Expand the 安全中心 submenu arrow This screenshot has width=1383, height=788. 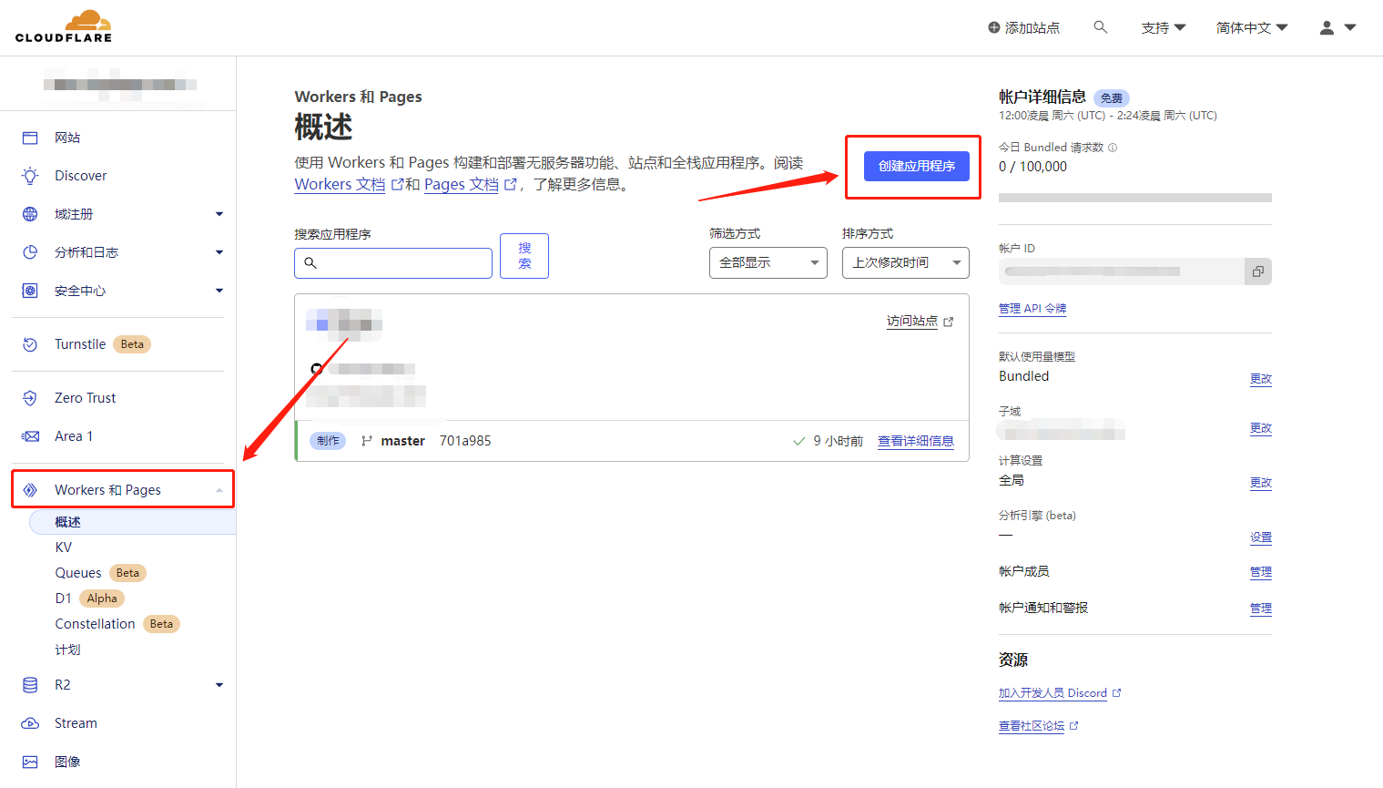(x=219, y=291)
